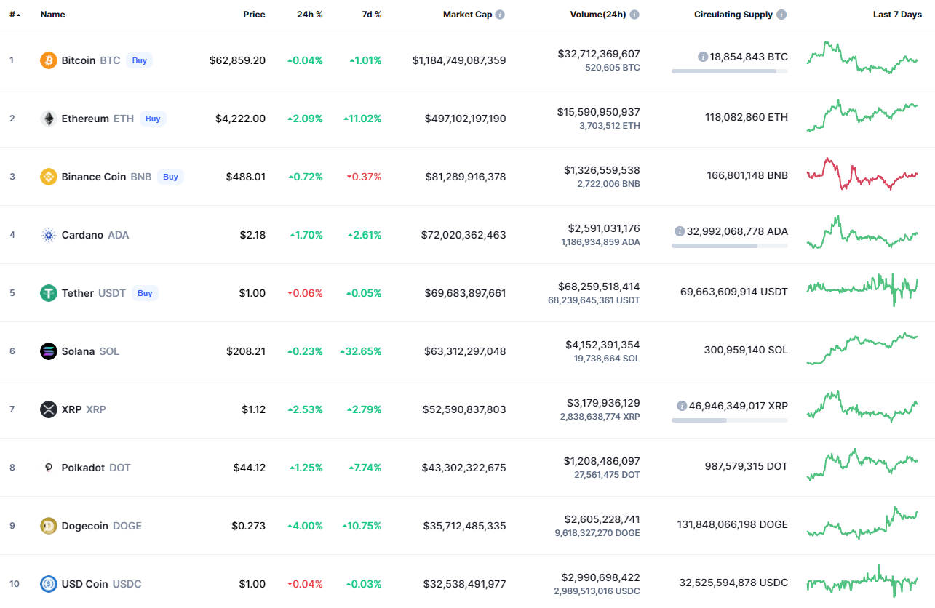
Task: Sort by the Price column header
Action: pos(254,15)
